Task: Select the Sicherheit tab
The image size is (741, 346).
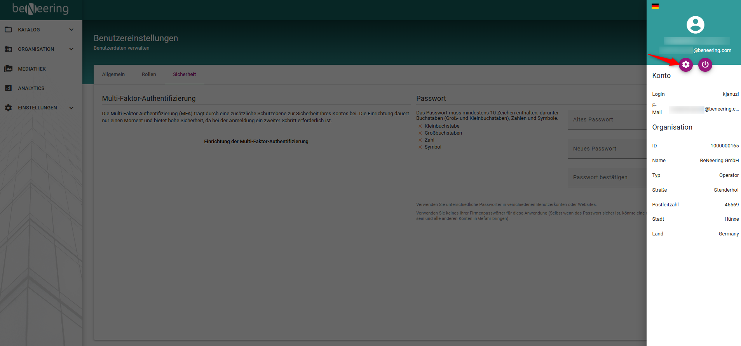Action: coord(184,74)
